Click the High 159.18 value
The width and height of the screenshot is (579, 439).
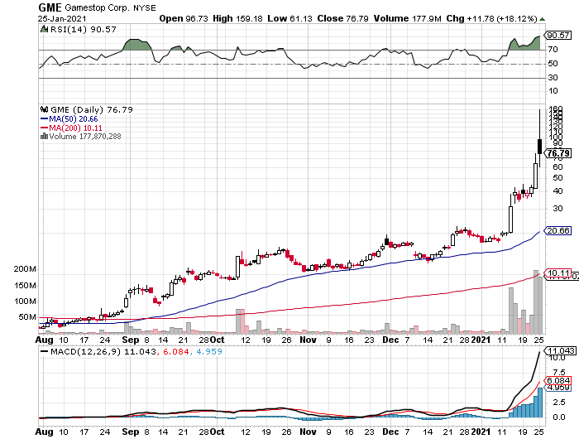pos(237,18)
